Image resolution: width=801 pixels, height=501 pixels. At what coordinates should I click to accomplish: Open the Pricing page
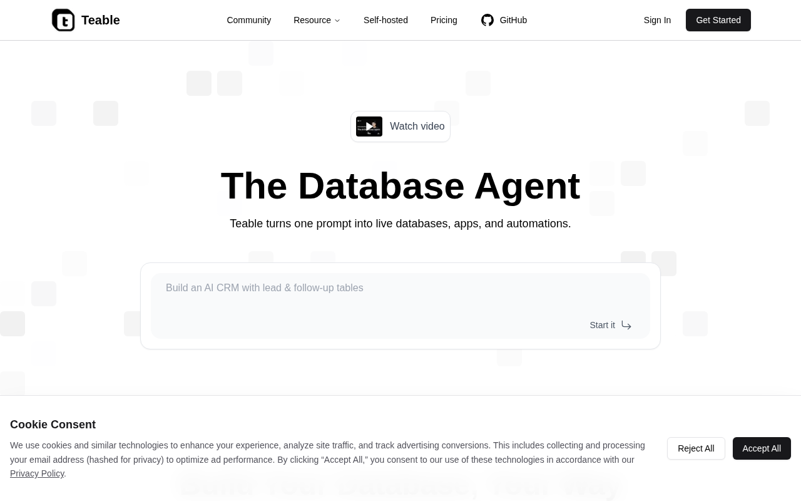click(x=444, y=20)
